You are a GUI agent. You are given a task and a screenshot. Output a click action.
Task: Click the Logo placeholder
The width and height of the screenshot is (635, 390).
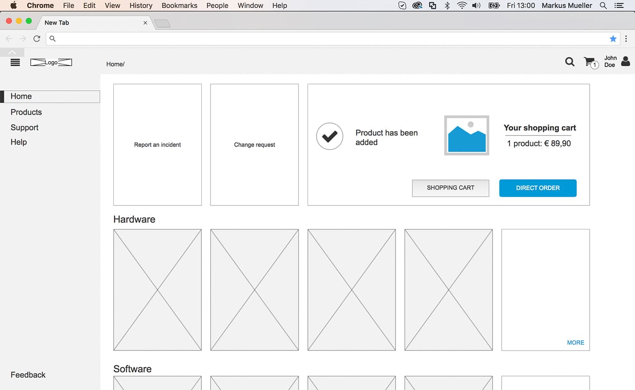51,62
